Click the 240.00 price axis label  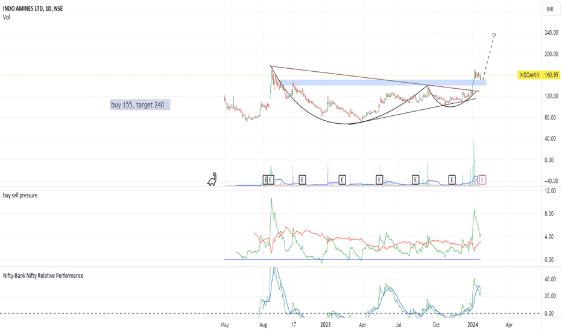(551, 33)
